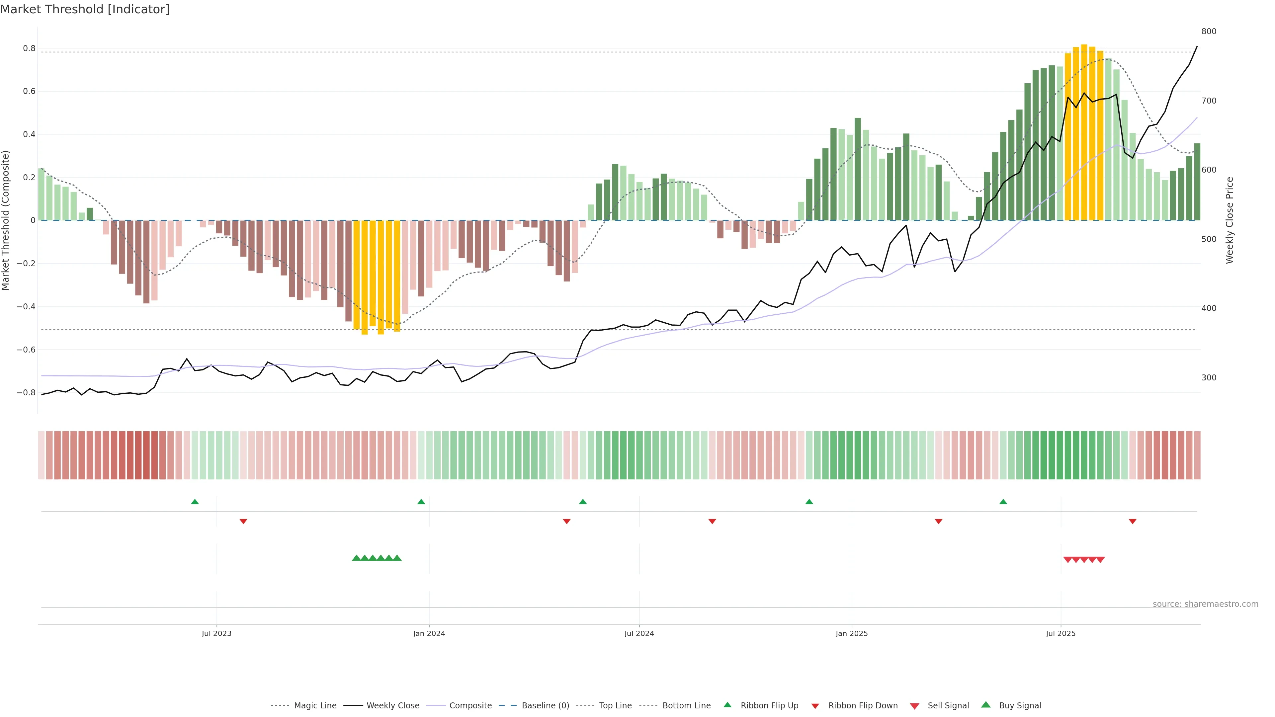Click the Jul 2025 x-axis label
1275x717 pixels.
point(1061,633)
